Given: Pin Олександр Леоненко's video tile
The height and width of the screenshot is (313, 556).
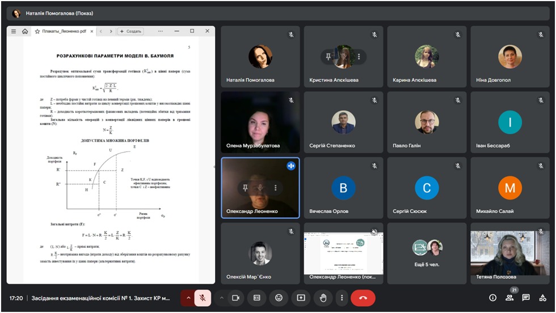Looking at the screenshot, I should 245,188.
